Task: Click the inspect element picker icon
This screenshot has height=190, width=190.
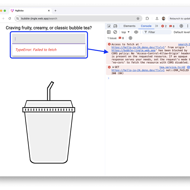Action: [109, 26]
